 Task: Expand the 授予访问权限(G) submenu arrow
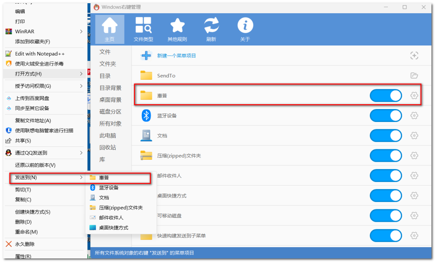[81, 86]
